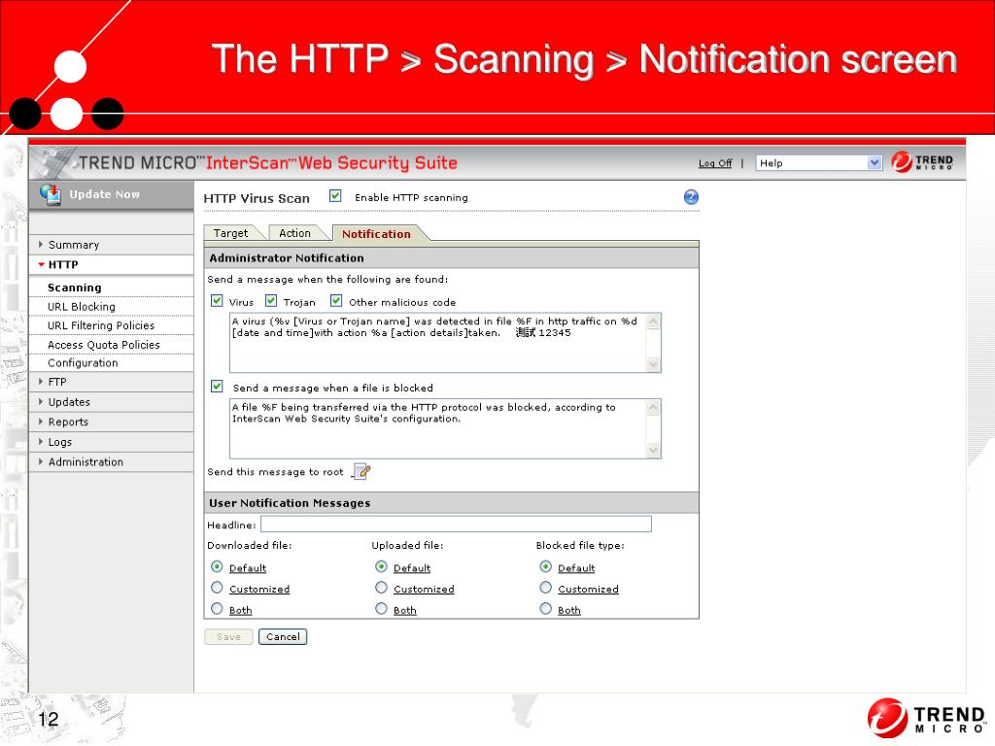995x746 pixels.
Task: Uncheck the Virus checkbox
Action: (x=217, y=301)
